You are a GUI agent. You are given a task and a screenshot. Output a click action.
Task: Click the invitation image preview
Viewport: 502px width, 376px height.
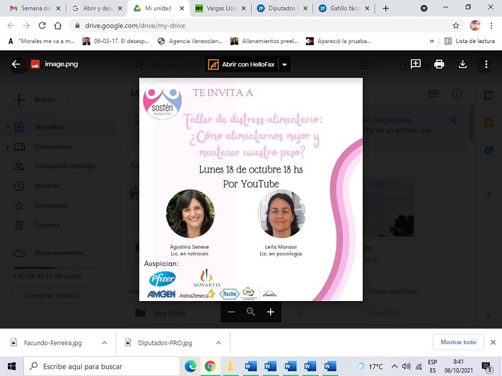(x=250, y=189)
